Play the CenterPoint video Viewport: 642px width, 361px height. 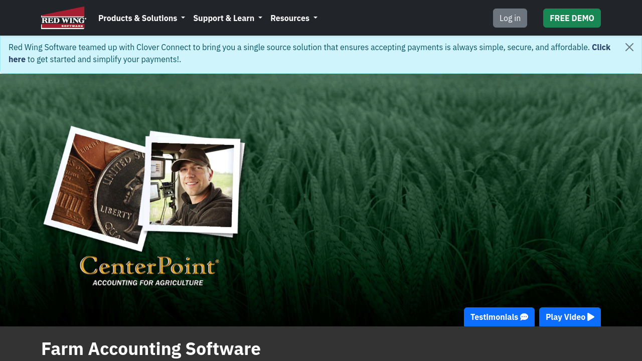click(x=570, y=317)
